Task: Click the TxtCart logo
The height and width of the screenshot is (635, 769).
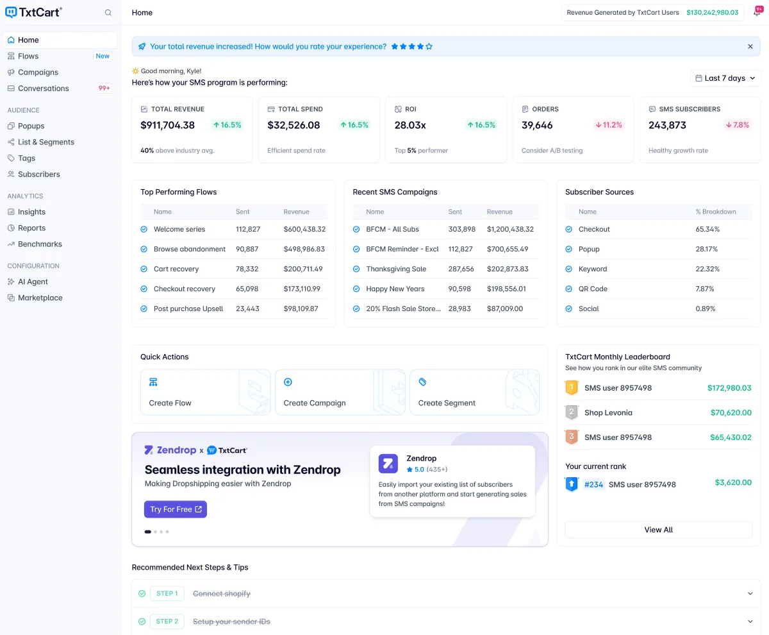Action: pyautogui.click(x=33, y=12)
